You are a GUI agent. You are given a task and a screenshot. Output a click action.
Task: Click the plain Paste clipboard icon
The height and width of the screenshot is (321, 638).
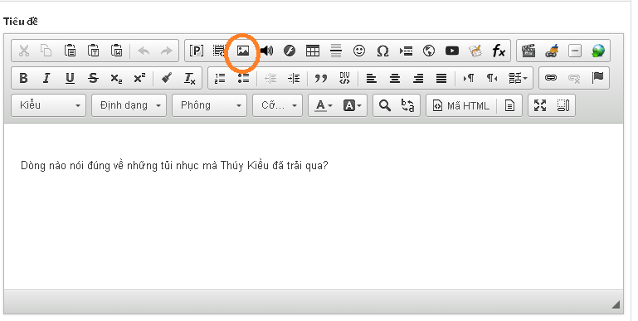pos(70,51)
